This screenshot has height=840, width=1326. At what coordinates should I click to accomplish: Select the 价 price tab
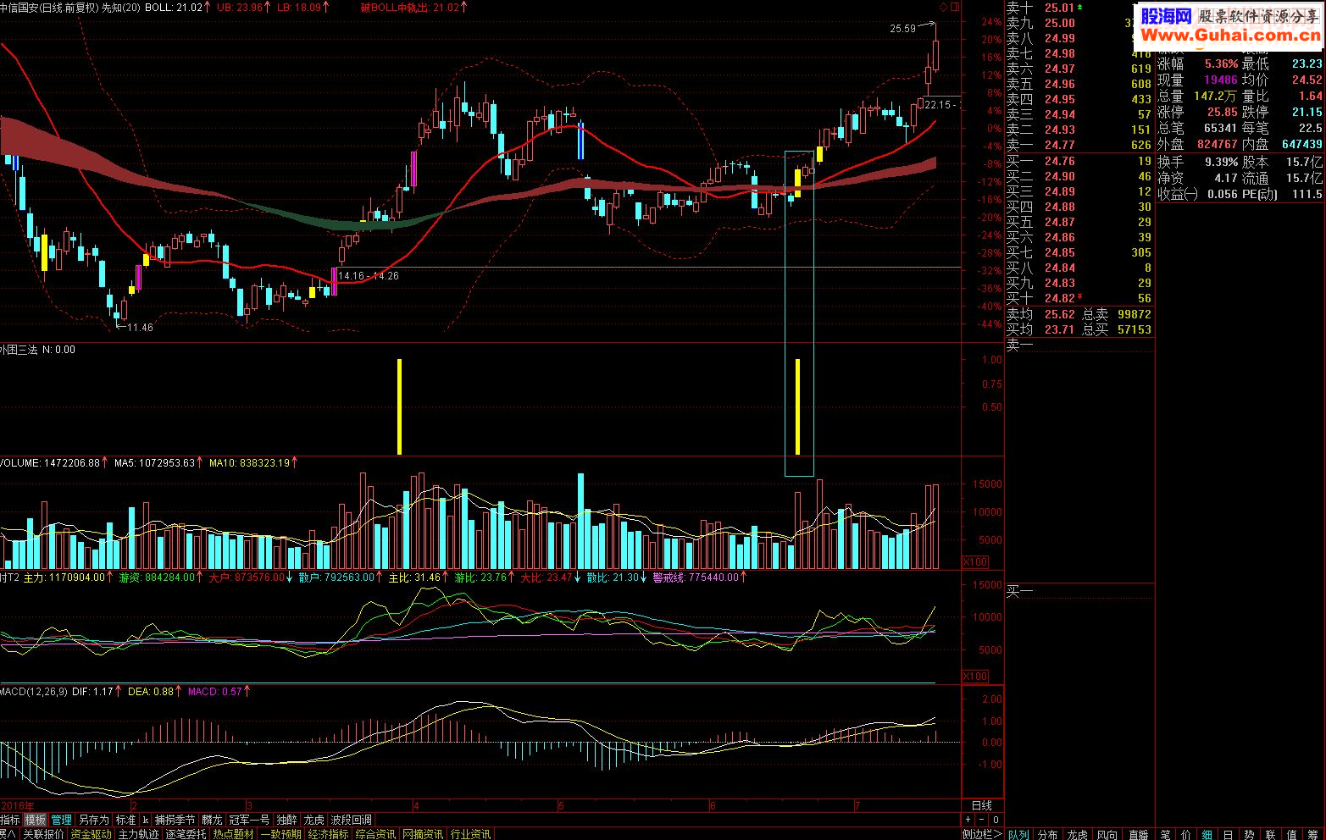pos(1186,834)
